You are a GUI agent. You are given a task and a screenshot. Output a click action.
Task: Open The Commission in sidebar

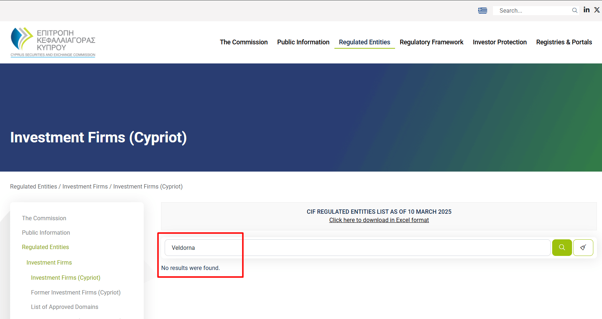[44, 218]
